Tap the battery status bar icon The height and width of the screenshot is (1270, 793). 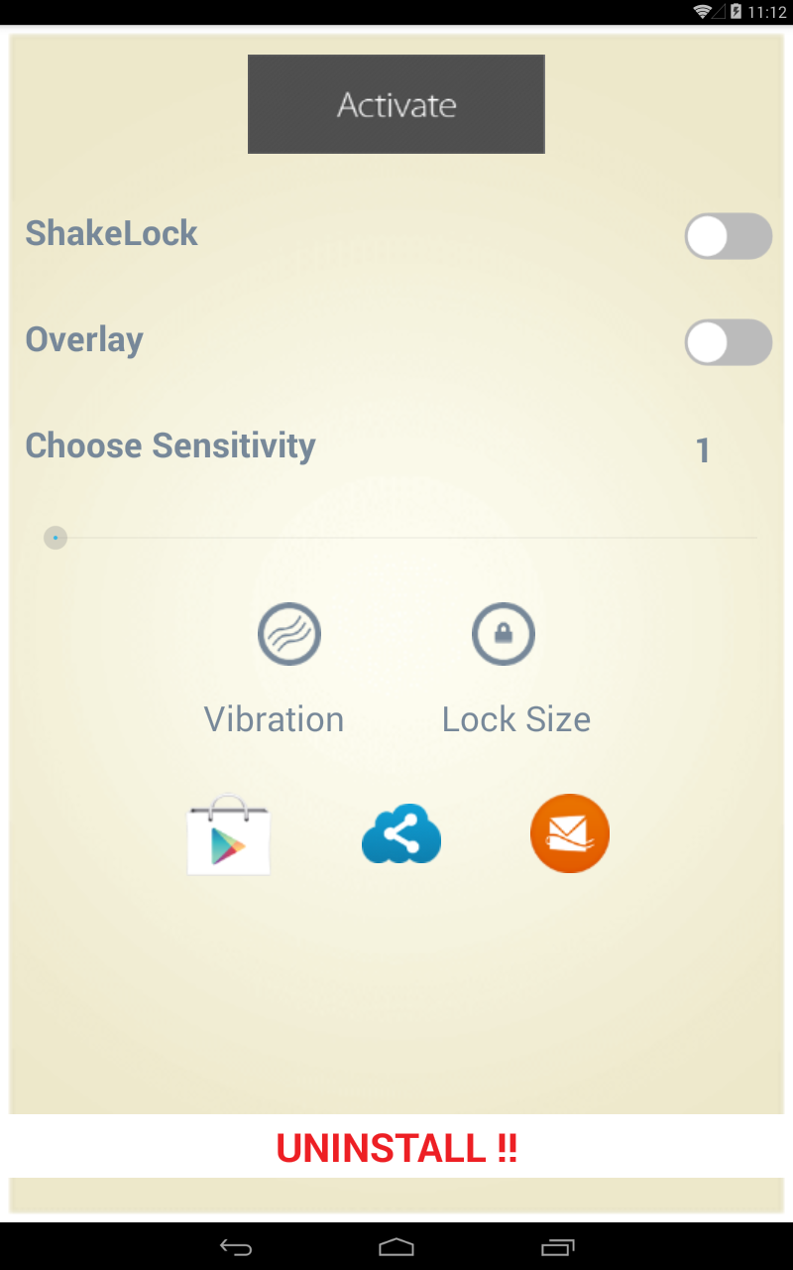(736, 12)
